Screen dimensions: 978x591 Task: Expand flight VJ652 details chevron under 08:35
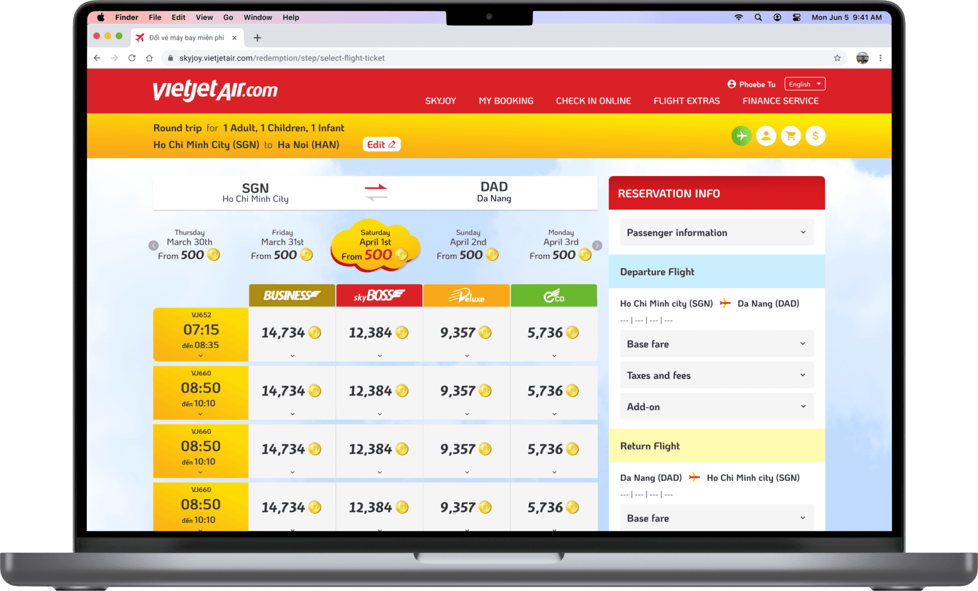(x=201, y=356)
